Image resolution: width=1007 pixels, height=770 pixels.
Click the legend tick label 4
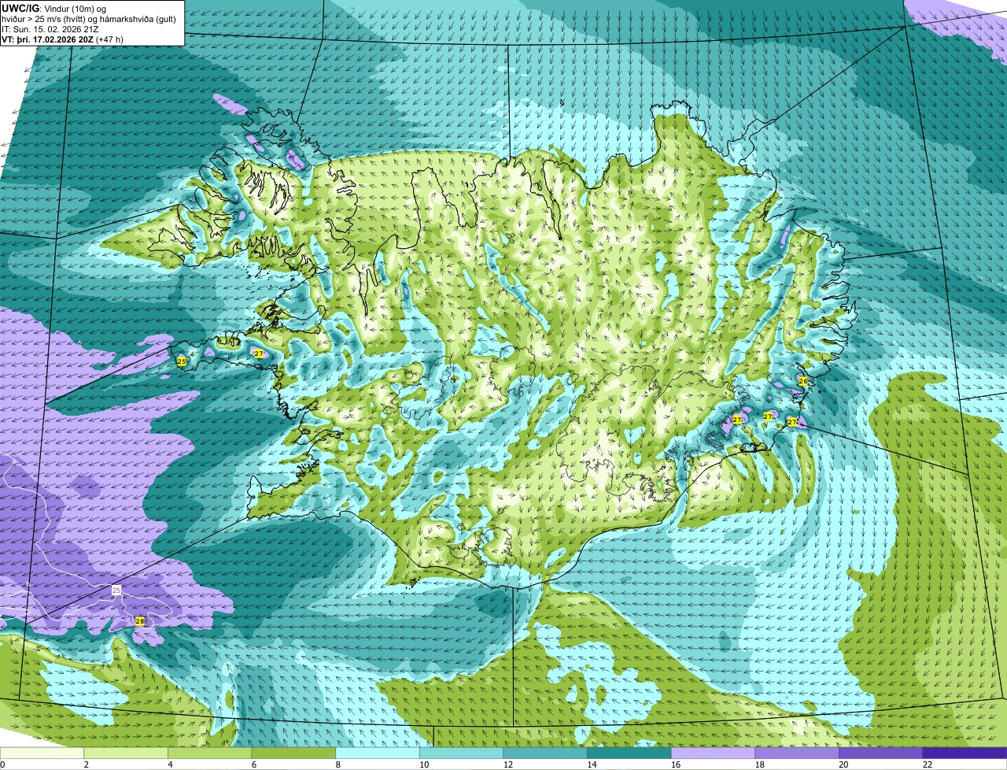[x=171, y=764]
